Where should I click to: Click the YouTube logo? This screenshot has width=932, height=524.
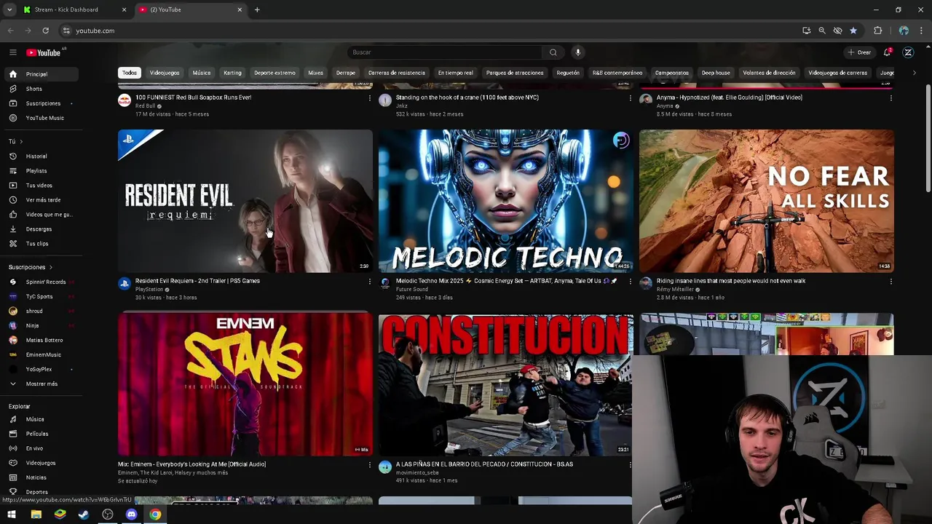pyautogui.click(x=44, y=52)
